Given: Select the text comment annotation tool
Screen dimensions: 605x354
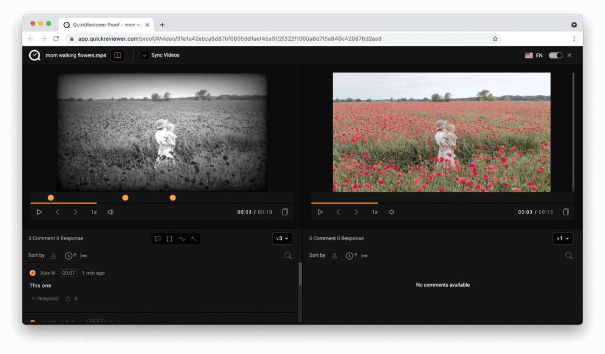Looking at the screenshot, I should (158, 239).
